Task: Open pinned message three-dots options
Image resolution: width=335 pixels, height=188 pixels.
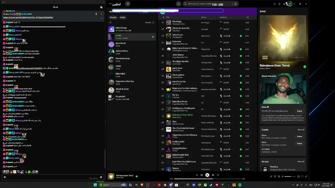Action: [x=101, y=14]
